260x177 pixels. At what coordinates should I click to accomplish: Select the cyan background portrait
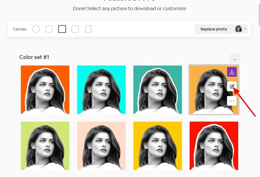(x=101, y=90)
